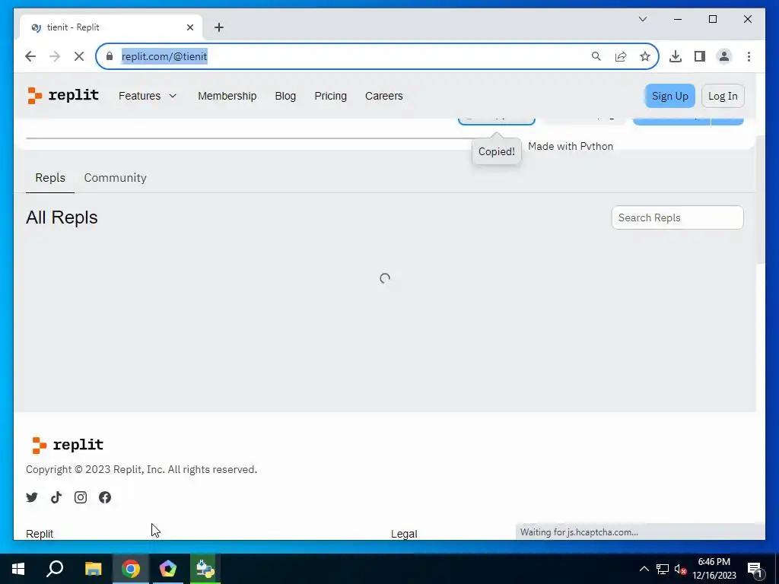This screenshot has height=584, width=779.
Task: Bookmark this page with the star icon
Action: [x=645, y=56]
